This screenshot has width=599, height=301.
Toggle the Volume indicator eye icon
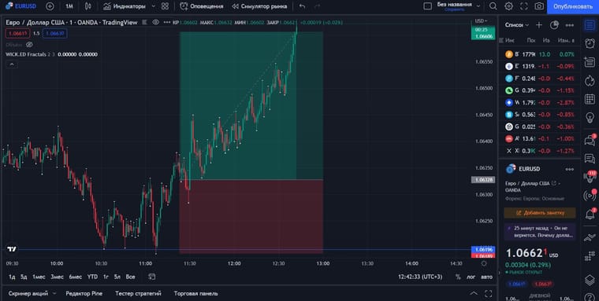29,45
